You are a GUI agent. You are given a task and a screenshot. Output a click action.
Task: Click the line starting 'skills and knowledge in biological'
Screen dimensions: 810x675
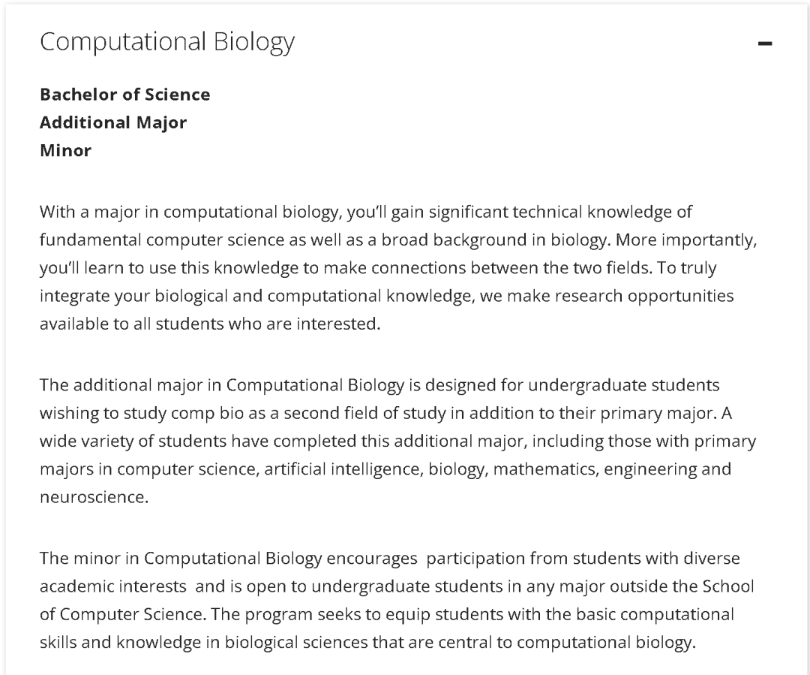point(368,643)
